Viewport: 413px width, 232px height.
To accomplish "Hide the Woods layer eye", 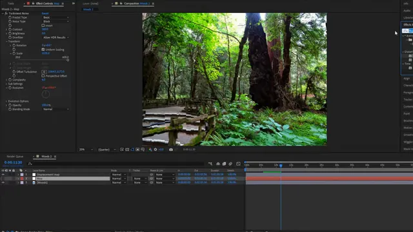I will click(x=3, y=182).
